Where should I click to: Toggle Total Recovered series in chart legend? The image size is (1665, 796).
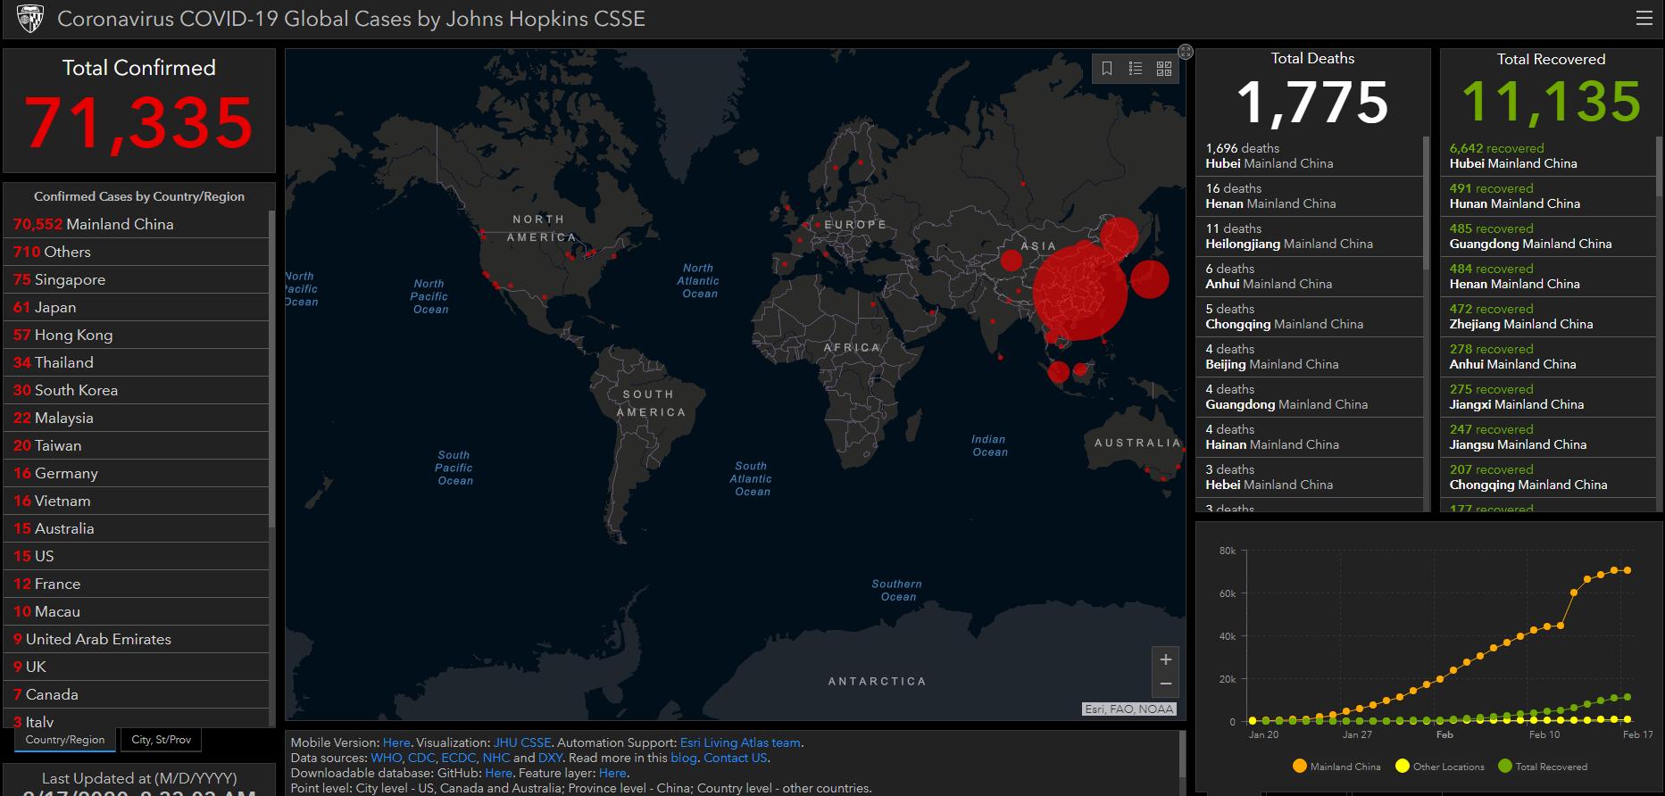pos(1542,767)
